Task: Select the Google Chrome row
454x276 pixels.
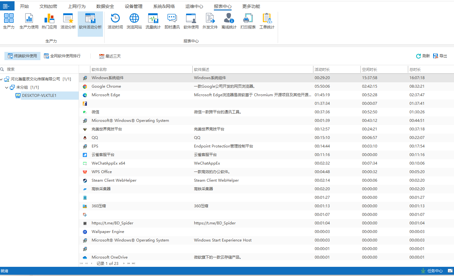Action: 106,86
